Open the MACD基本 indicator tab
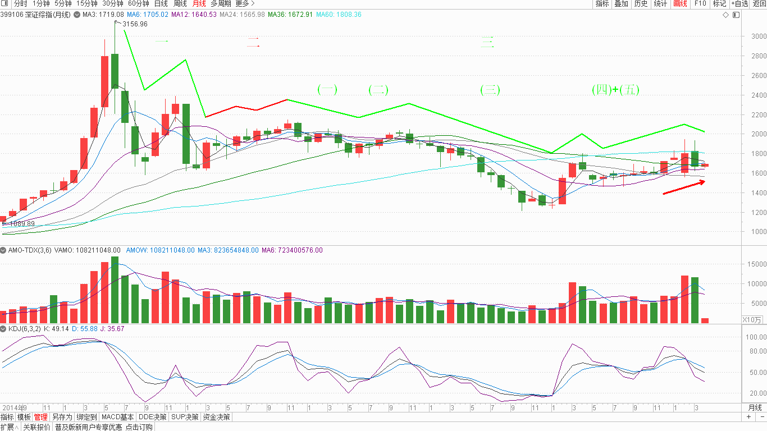The height and width of the screenshot is (431, 767). point(118,417)
